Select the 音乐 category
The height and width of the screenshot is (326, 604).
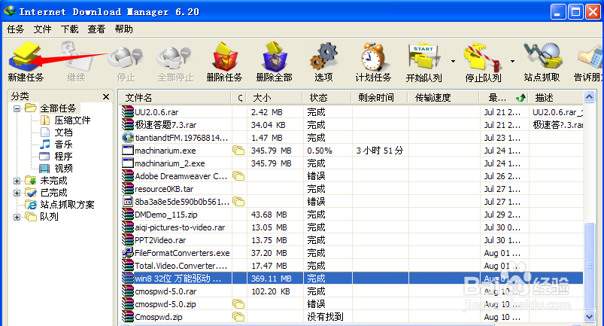(63, 144)
